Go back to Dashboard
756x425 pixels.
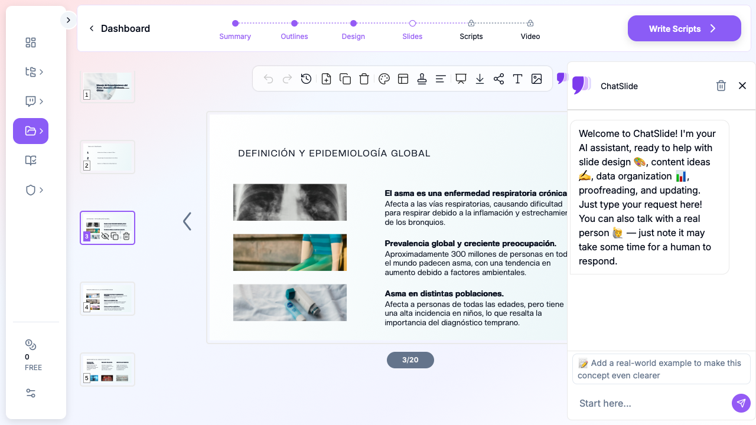(119, 28)
